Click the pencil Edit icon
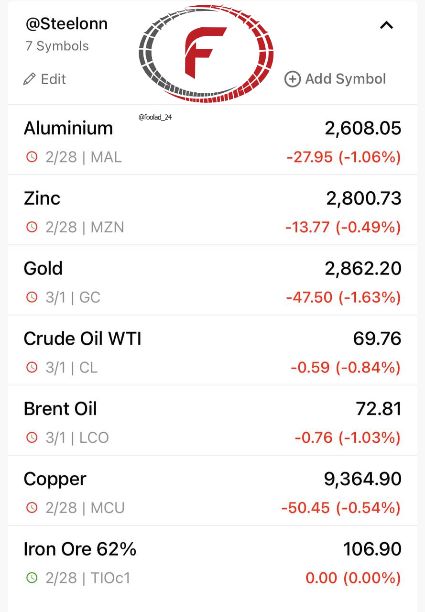 point(30,79)
